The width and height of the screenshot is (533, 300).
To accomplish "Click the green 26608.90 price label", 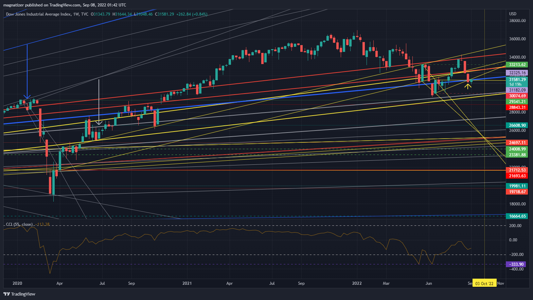I will pyautogui.click(x=517, y=125).
